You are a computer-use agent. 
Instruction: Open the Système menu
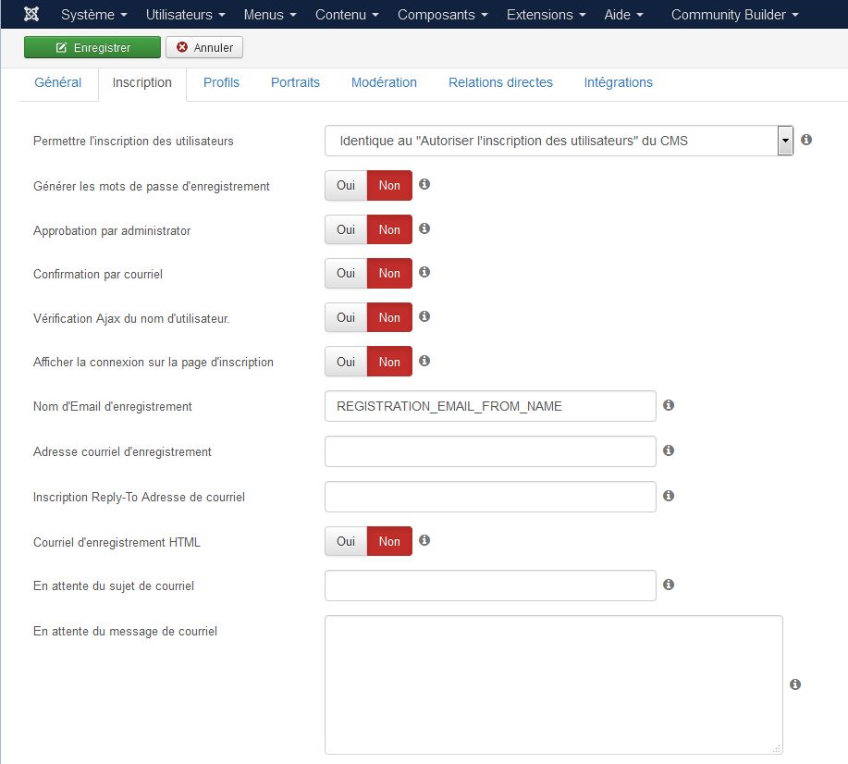(94, 15)
